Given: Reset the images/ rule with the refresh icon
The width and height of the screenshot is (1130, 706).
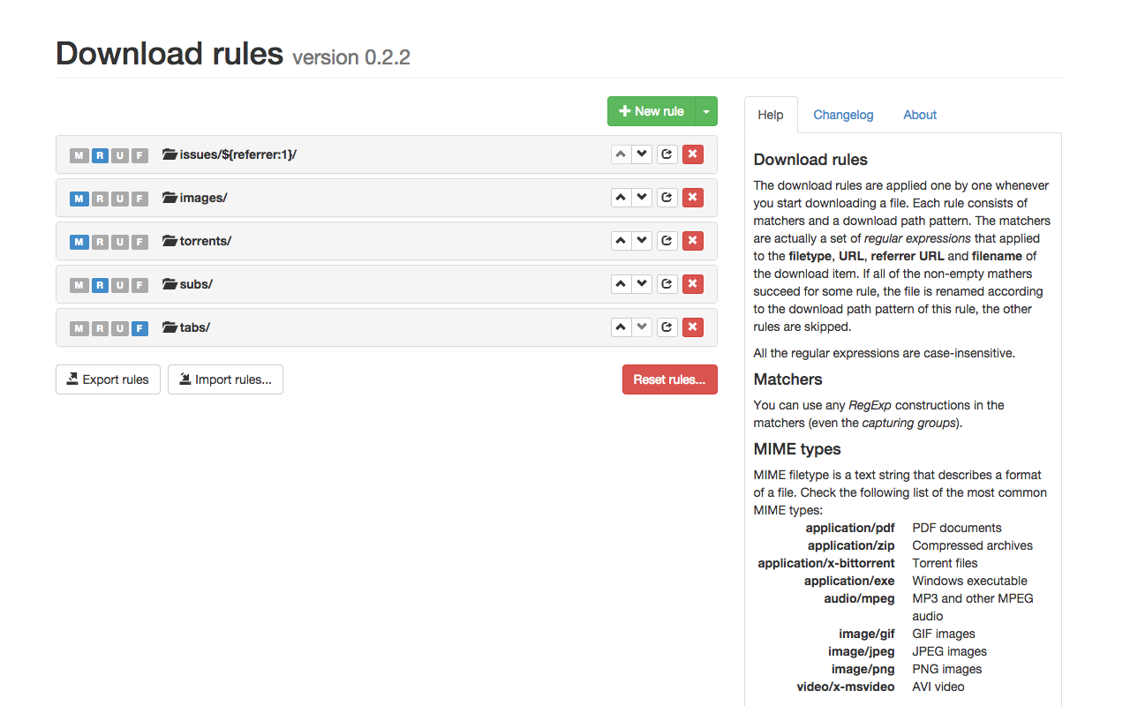Looking at the screenshot, I should pos(667,197).
